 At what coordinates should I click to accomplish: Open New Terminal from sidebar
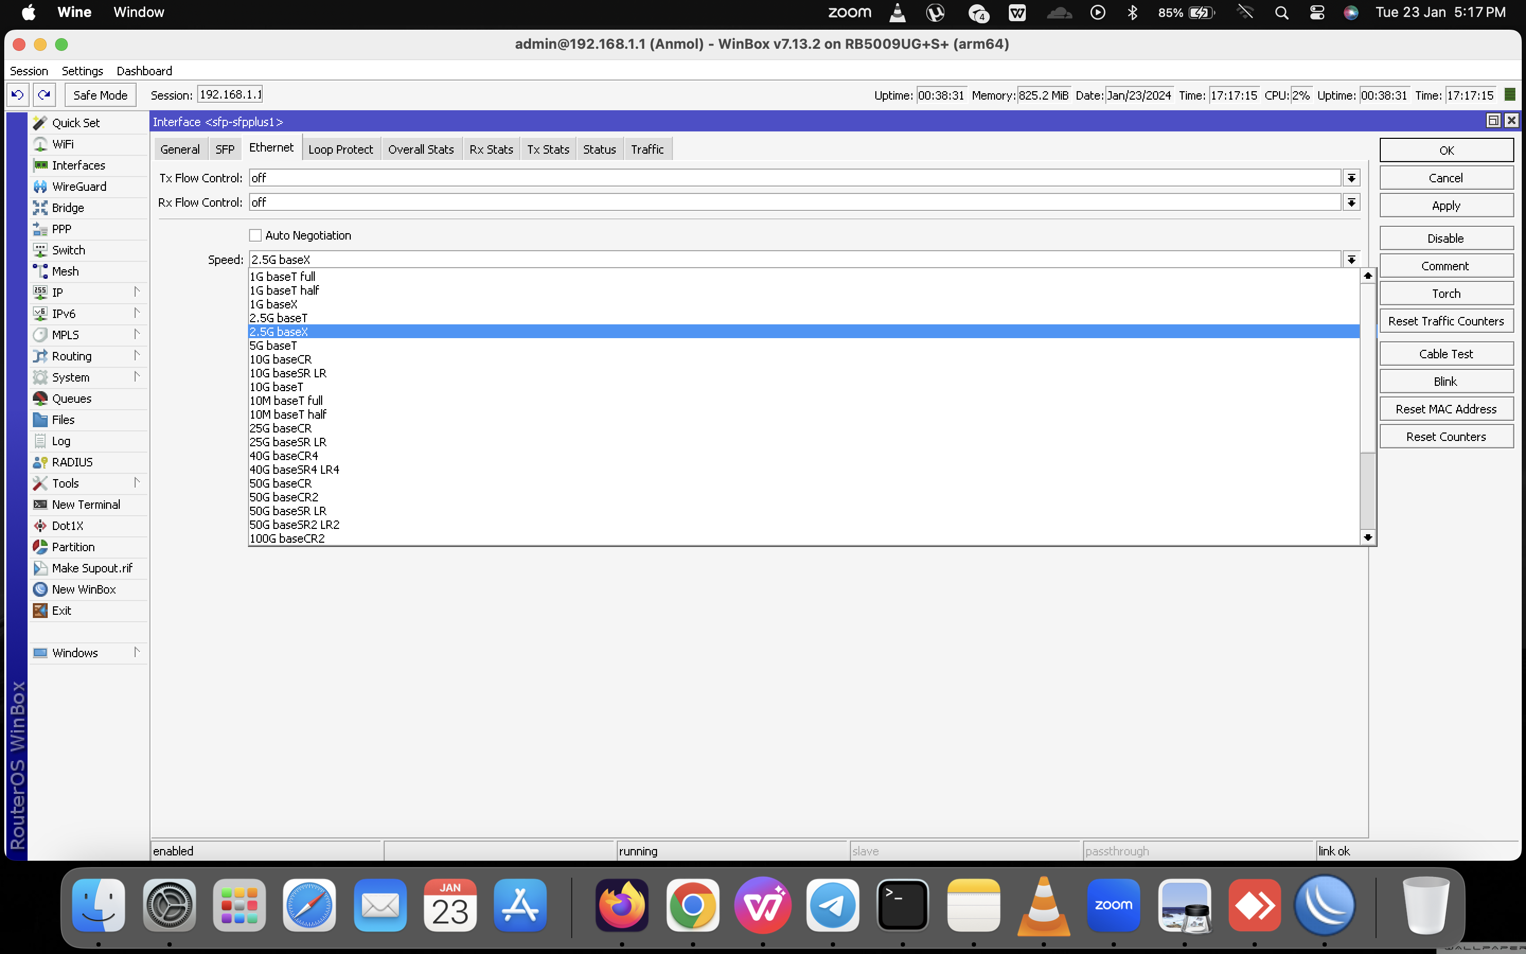click(x=86, y=504)
